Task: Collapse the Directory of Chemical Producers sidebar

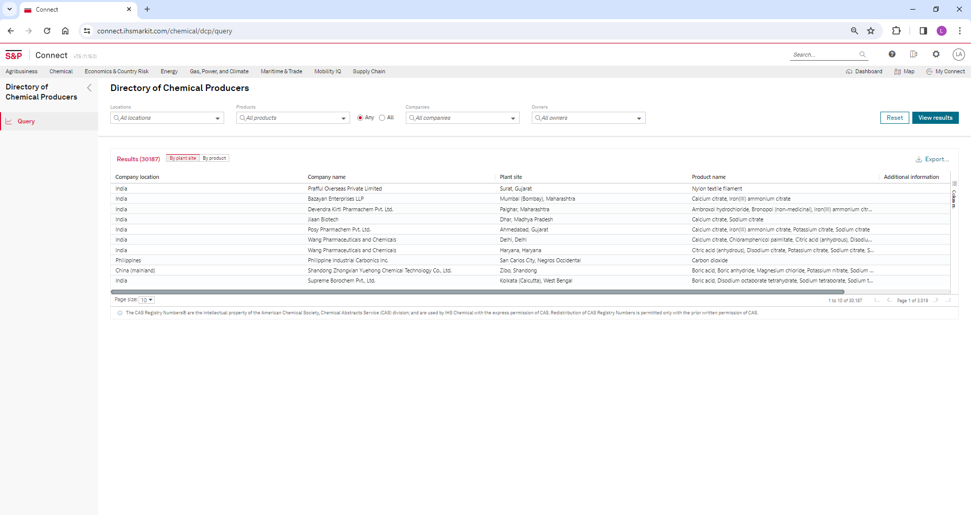Action: [90, 88]
